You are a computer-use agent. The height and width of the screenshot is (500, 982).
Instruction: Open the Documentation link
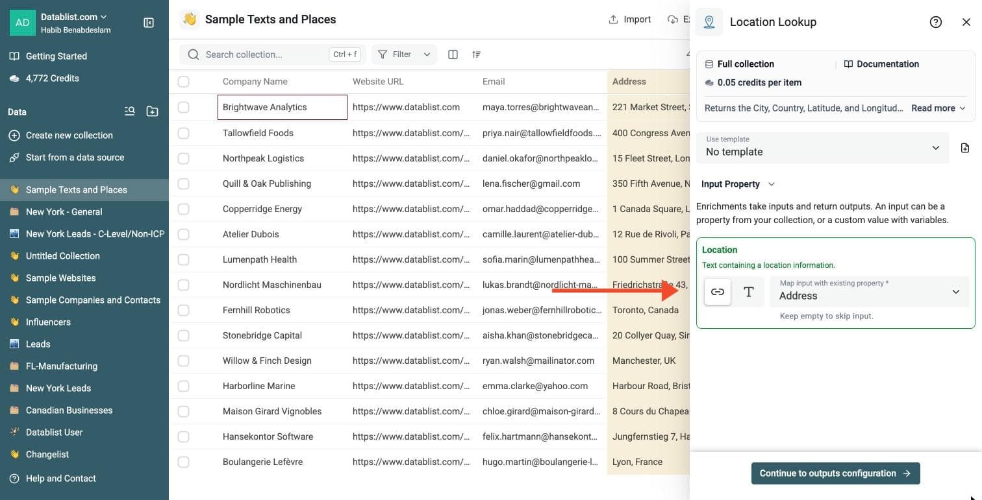tap(881, 64)
